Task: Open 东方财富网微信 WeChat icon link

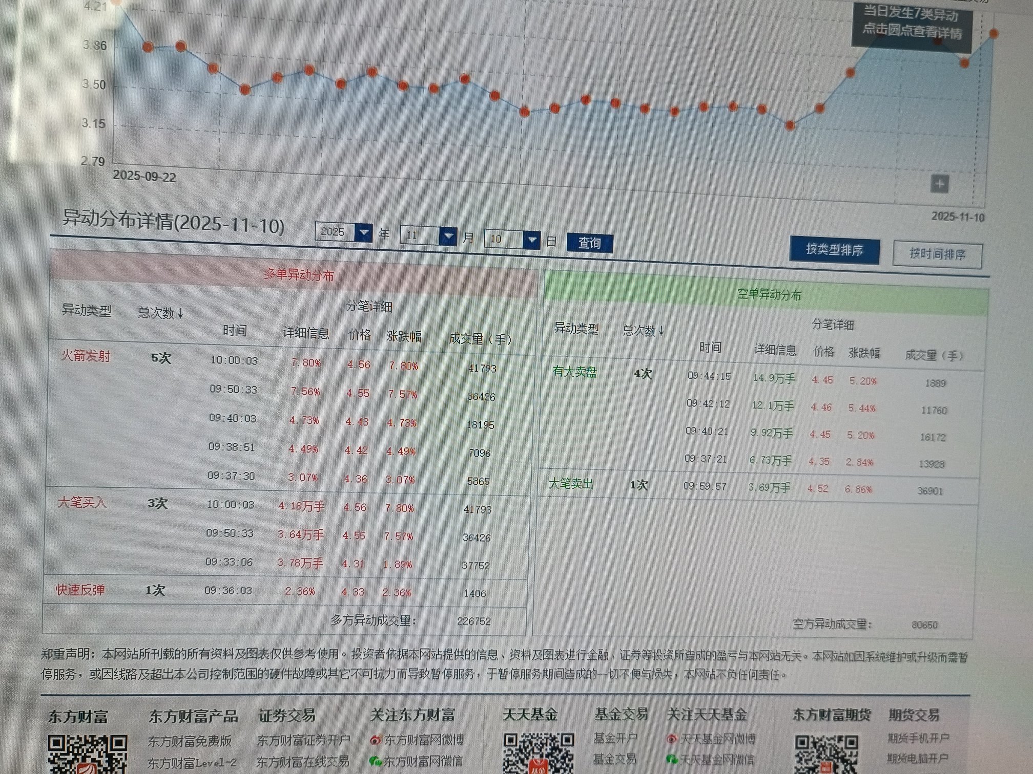Action: click(376, 761)
